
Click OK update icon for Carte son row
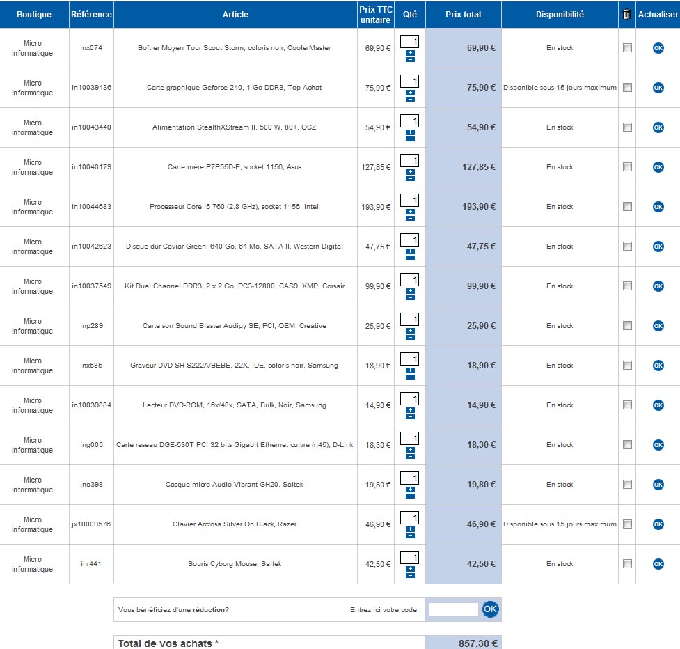(x=658, y=326)
